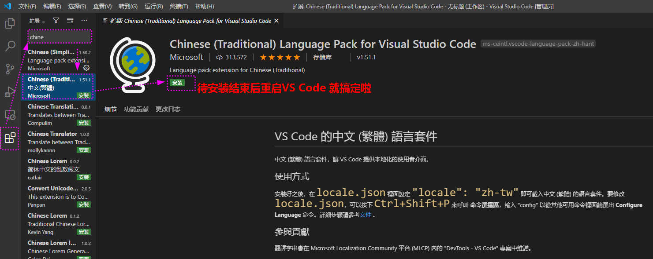Install the Chinese Lorem extension by Kevin Yang
Screen dimensions: 653x259
pyautogui.click(x=84, y=232)
